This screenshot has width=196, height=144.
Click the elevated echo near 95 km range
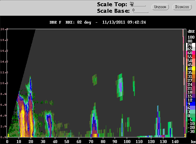[120, 87]
